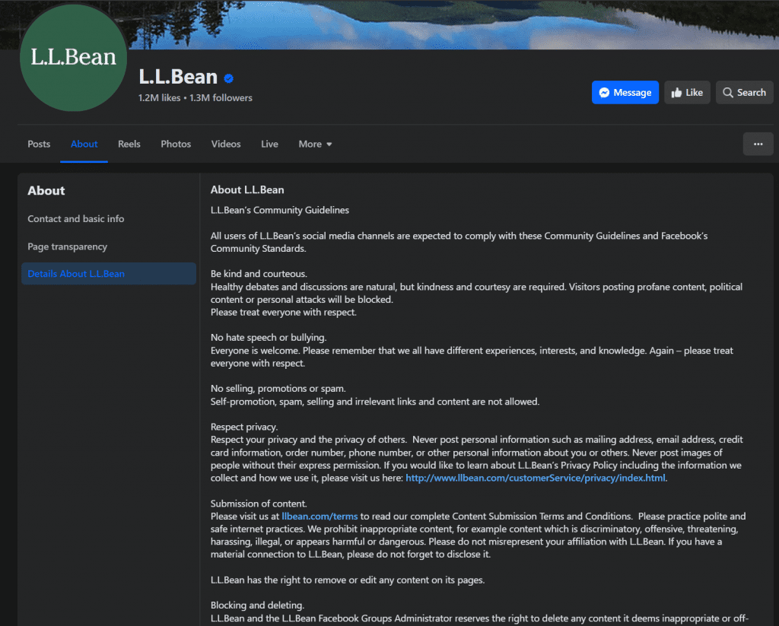Click the cover photo banner
The image size is (779, 626).
coord(456,23)
